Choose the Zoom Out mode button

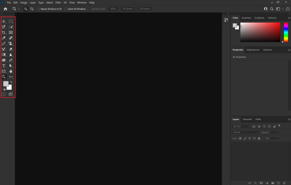tap(32, 9)
